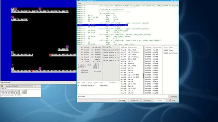Click the Single step button

[x=135, y=100]
